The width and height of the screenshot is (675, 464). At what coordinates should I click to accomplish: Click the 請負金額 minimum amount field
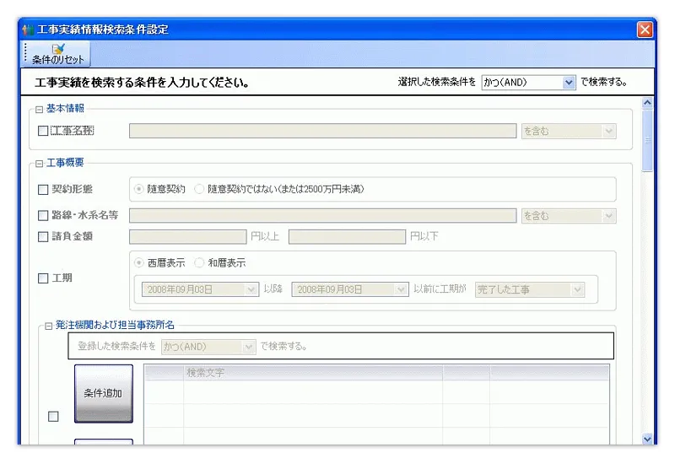pos(187,236)
